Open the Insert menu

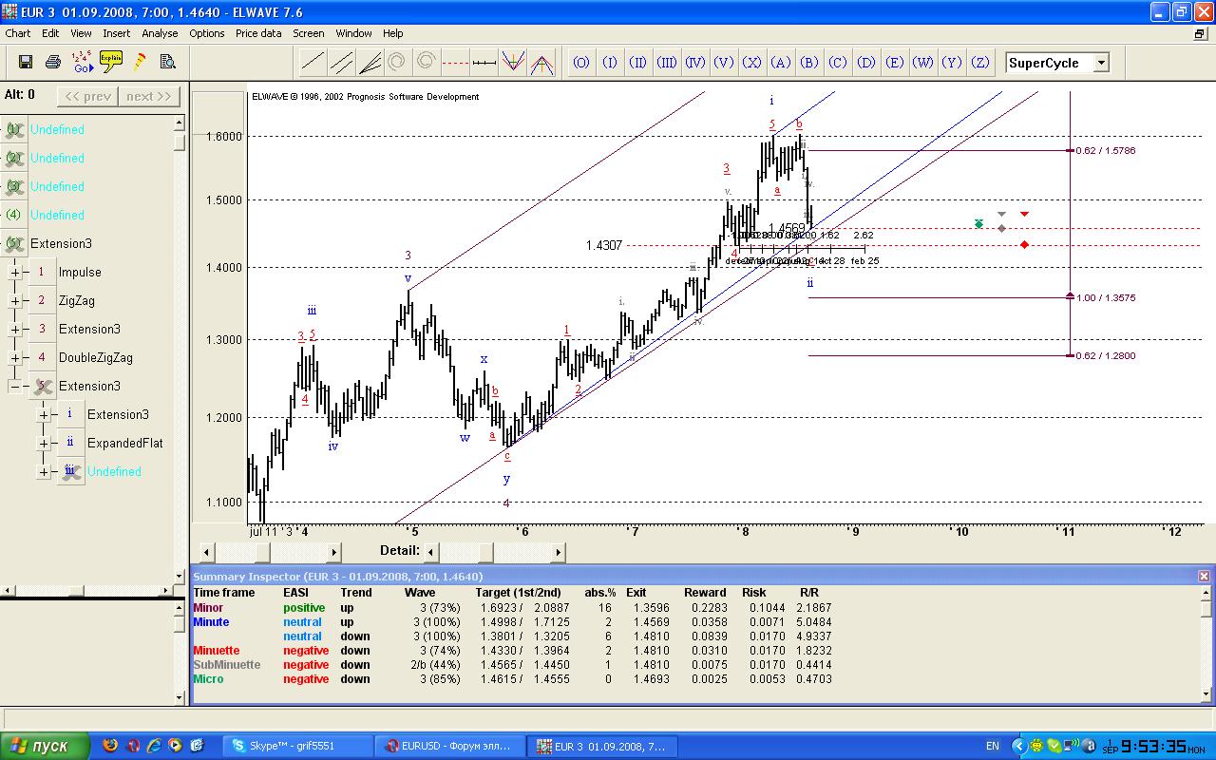click(117, 33)
